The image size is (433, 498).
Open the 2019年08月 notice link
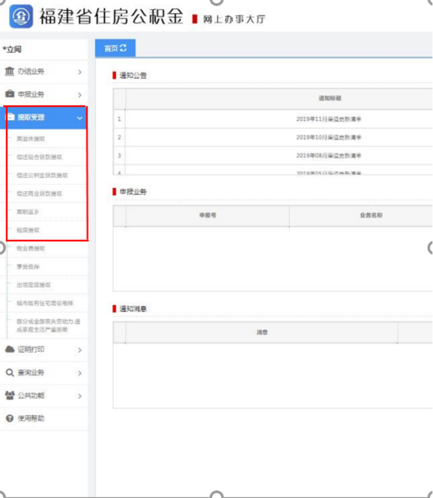coord(329,156)
